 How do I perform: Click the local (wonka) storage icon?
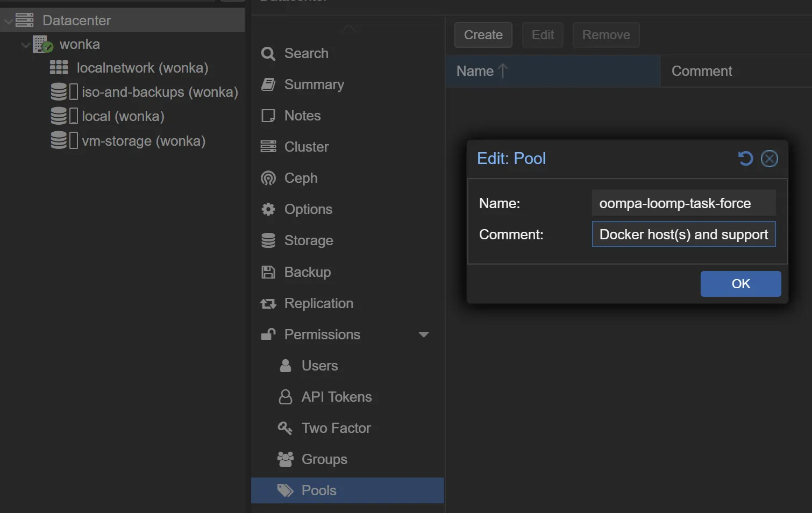click(65, 116)
